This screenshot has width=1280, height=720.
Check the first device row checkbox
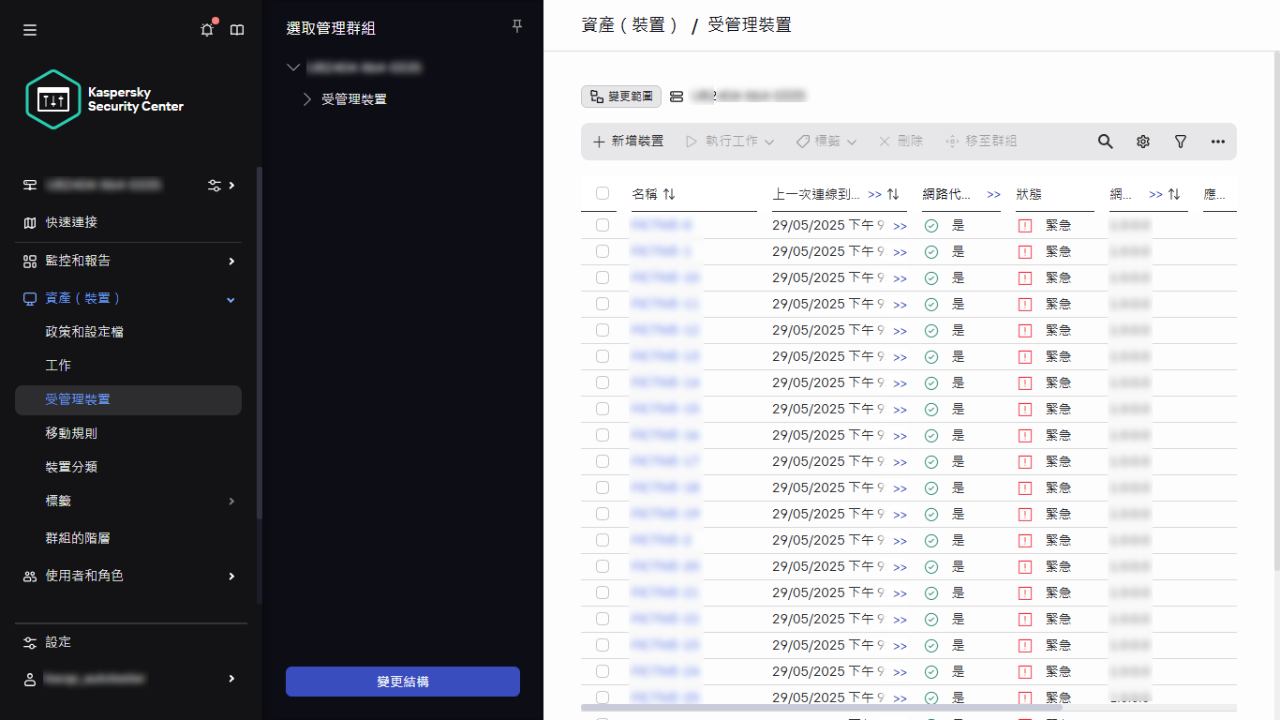click(x=601, y=225)
